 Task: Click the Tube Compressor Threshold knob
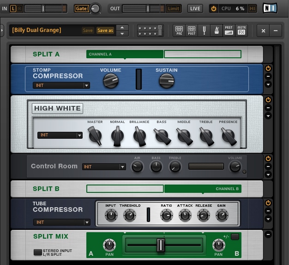(x=130, y=216)
